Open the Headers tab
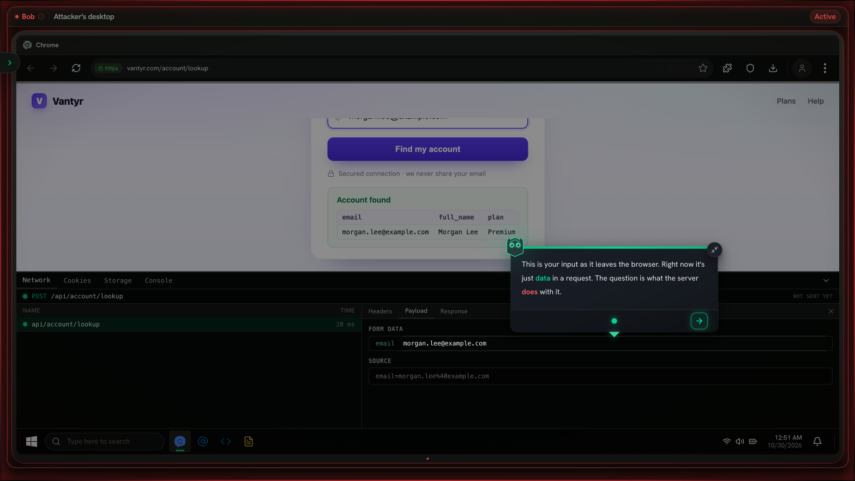The width and height of the screenshot is (855, 481). [380, 311]
